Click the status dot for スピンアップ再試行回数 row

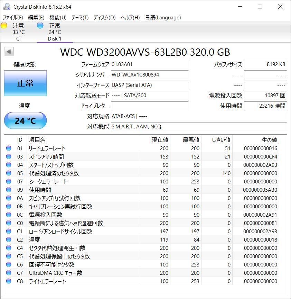pos(9,198)
